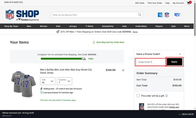Collapse the Have a Promo Code section
196x118 pixels.
pos(180,54)
